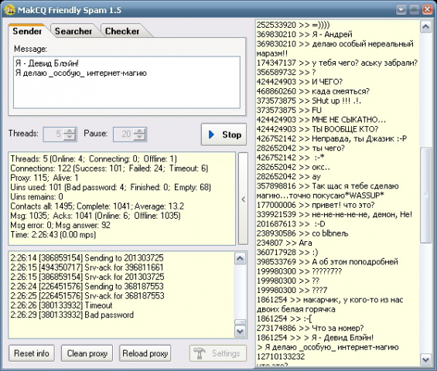Click the Pause value field
Image resolution: width=437 pixels, height=371 pixels.
[x=123, y=134]
